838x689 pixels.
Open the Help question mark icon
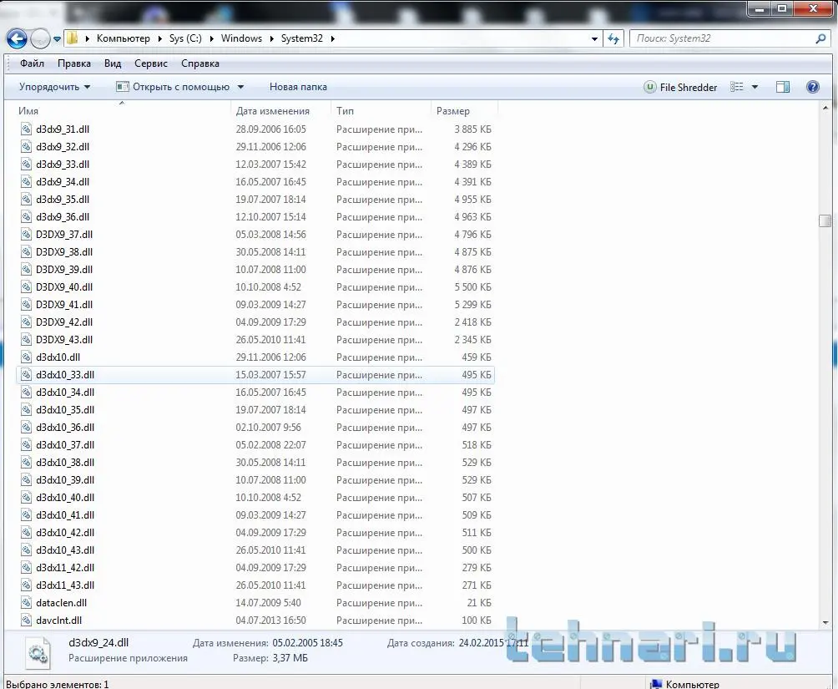(x=812, y=87)
